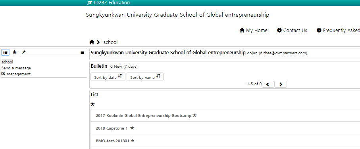Toggle star next to BMO-test-201801
360x149 pixels.
point(133,141)
